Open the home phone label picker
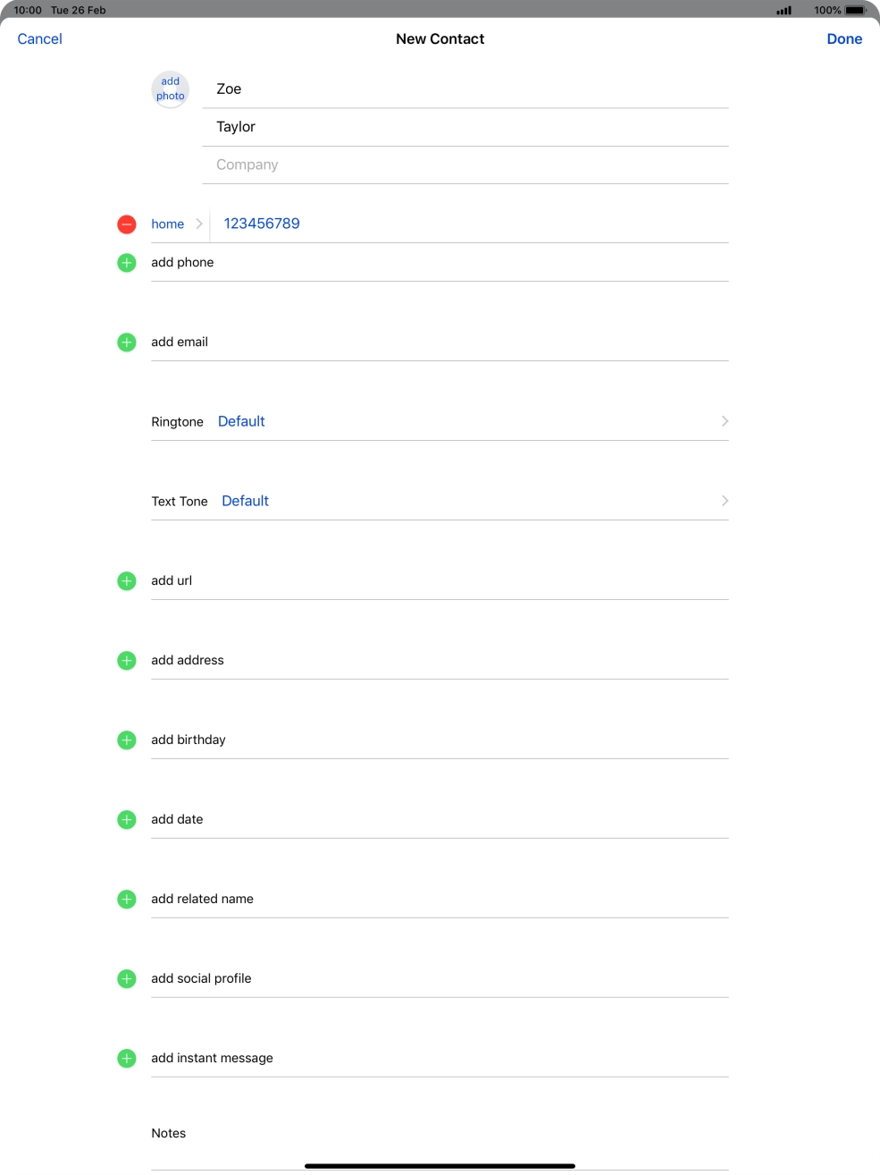Image resolution: width=880 pixels, height=1175 pixels. (176, 224)
